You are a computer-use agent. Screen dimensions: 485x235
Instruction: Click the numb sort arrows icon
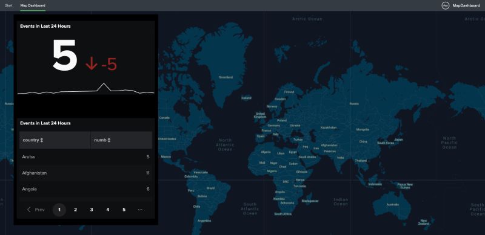click(109, 140)
